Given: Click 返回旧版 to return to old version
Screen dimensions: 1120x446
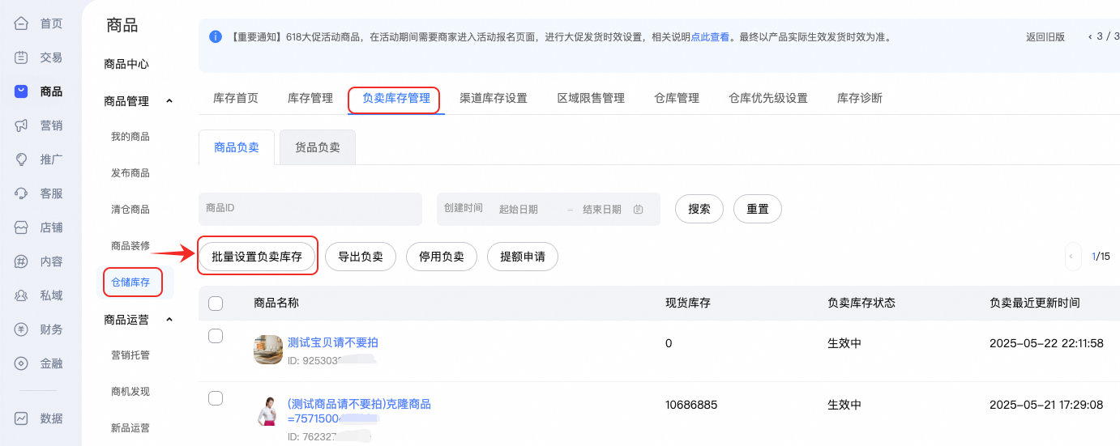Looking at the screenshot, I should click(x=1045, y=37).
